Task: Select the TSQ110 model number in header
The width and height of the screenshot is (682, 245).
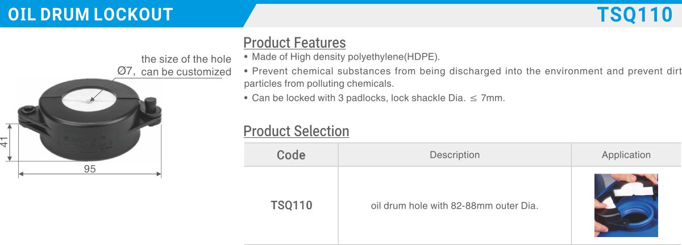Action: [x=635, y=15]
